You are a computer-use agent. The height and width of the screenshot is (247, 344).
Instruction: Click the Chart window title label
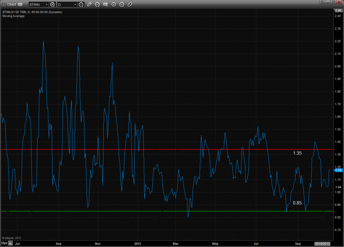[12, 4]
